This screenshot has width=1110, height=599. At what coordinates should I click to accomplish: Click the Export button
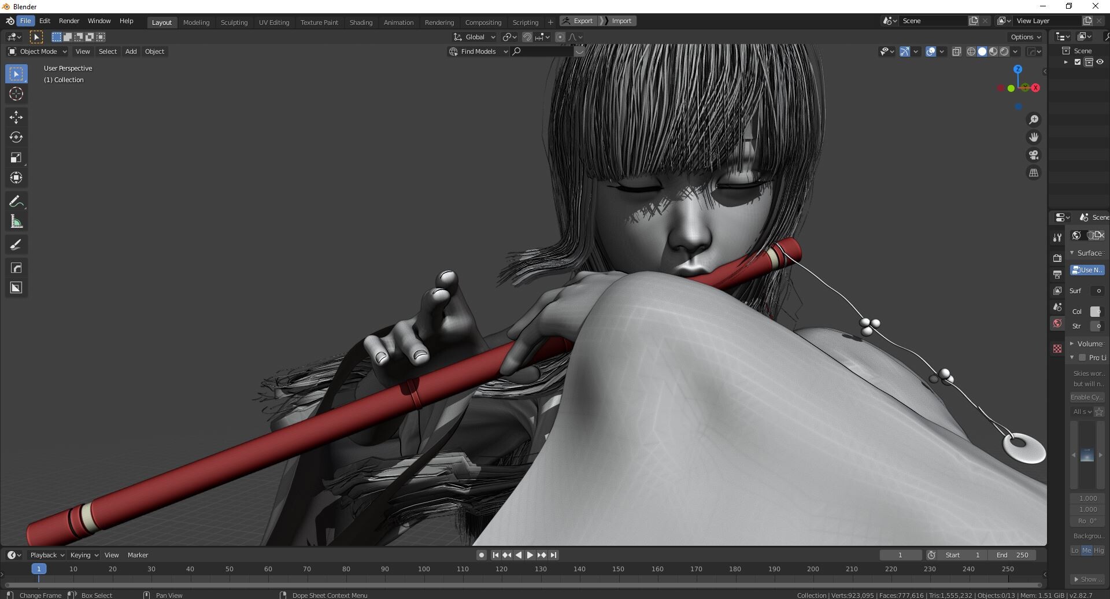(578, 21)
